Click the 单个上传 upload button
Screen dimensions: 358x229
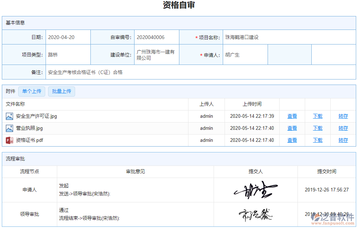31,91
